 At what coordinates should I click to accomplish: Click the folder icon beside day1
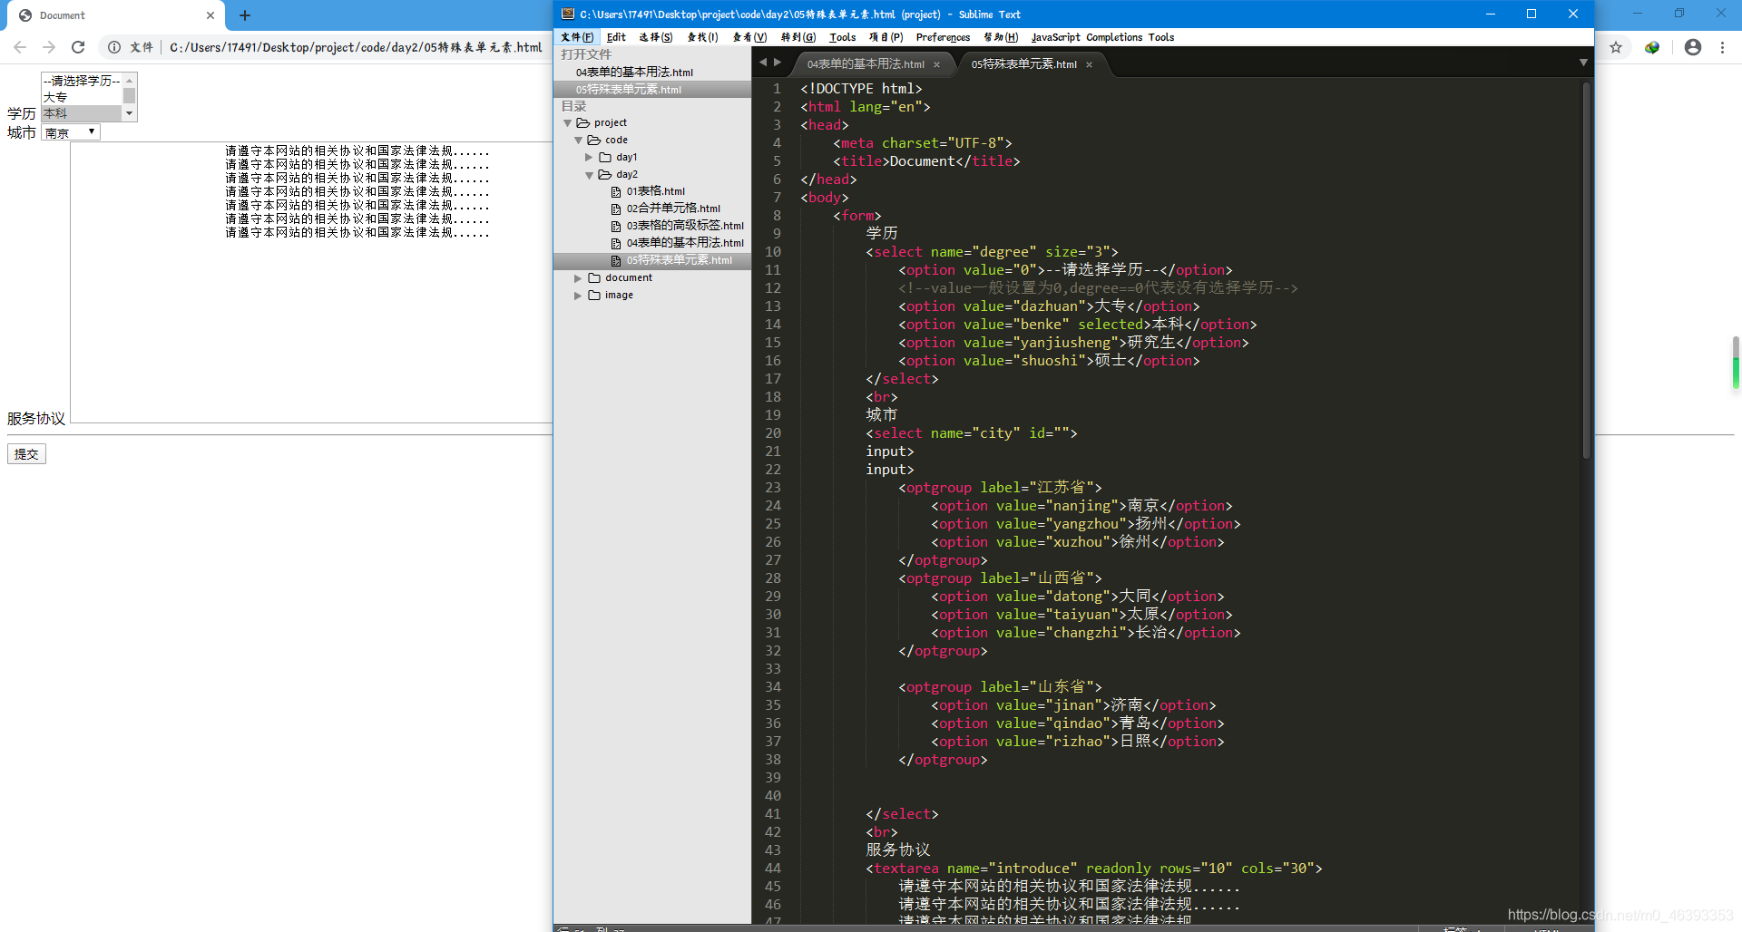605,158
